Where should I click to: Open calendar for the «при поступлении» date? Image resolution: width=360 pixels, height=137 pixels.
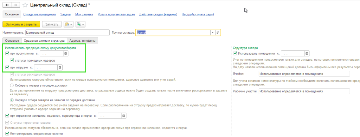[65, 54]
